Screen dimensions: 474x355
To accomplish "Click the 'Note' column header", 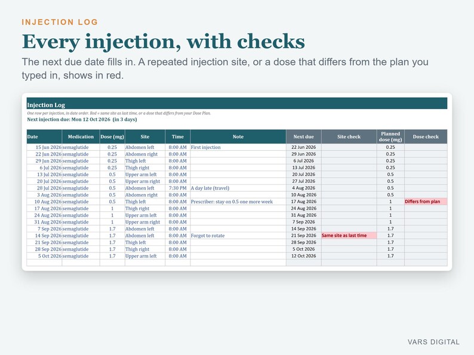I will coord(238,136).
